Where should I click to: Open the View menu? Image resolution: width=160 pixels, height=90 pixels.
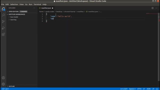click(x=21, y=4)
